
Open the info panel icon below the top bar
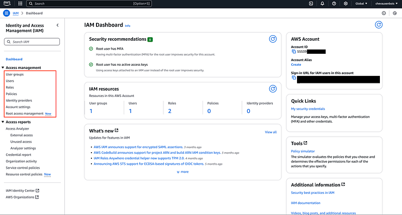click(384, 14)
